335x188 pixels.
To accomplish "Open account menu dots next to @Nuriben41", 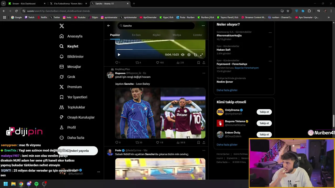I will (x=99, y=172).
